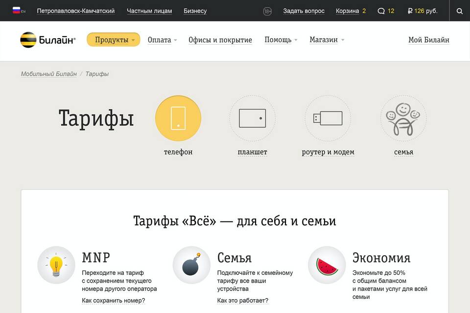
Task: Expand the Магазин dropdown menu
Action: click(x=327, y=40)
